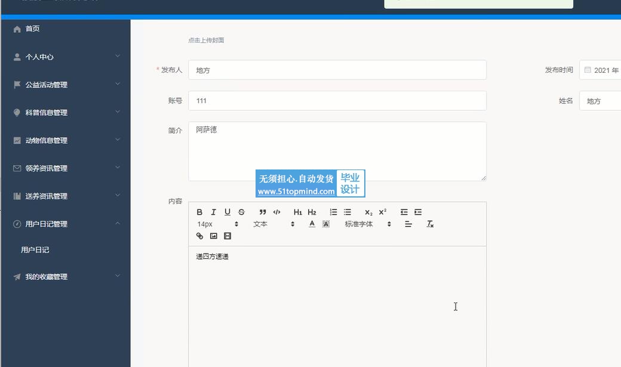The image size is (621, 367).
Task: Click inside the 内容 rich text editor
Action: (x=337, y=307)
